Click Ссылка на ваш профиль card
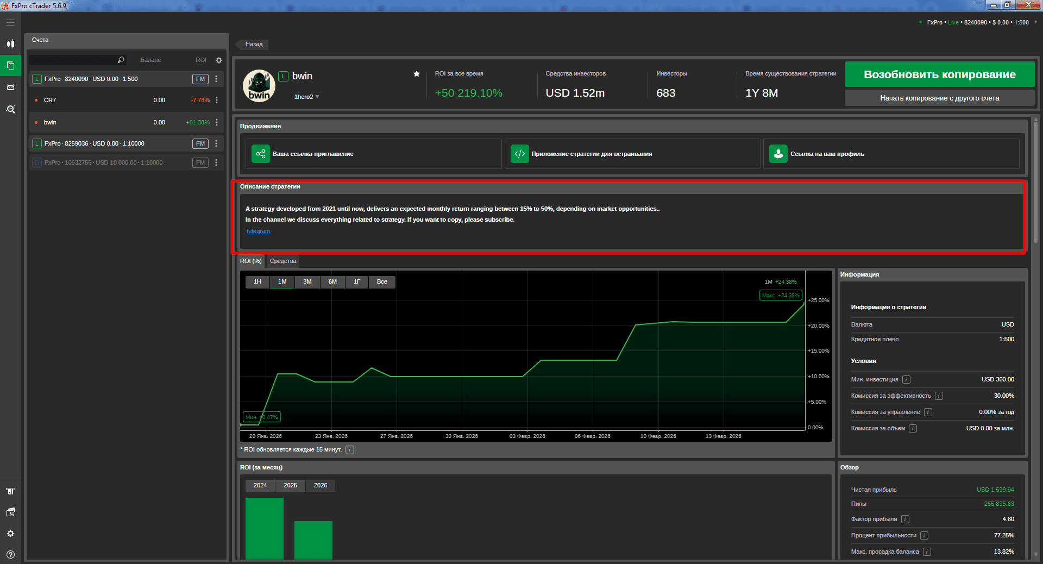The width and height of the screenshot is (1043, 564). click(x=891, y=154)
